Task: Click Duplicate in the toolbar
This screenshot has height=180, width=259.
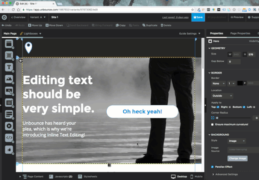Action: (150, 25)
